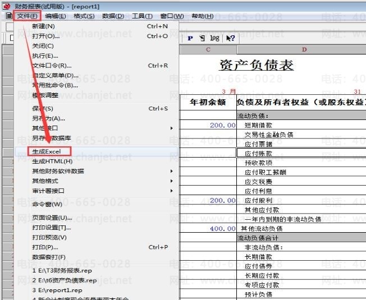Choose 打印(P)... menu entry
Viewport: 366px width, 300px height.
pyautogui.click(x=97, y=247)
